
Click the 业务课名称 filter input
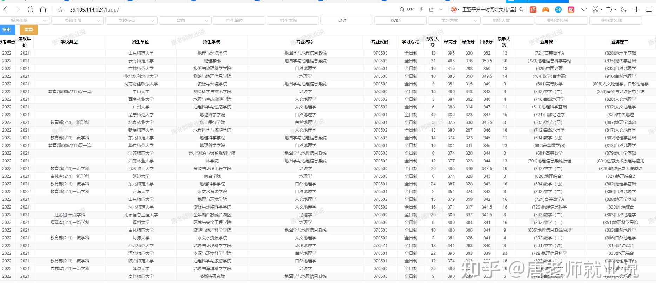tap(616, 21)
